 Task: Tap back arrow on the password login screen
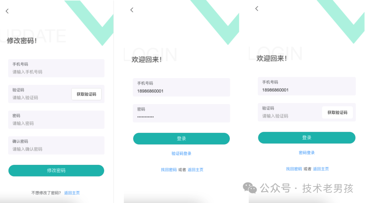coord(132,10)
